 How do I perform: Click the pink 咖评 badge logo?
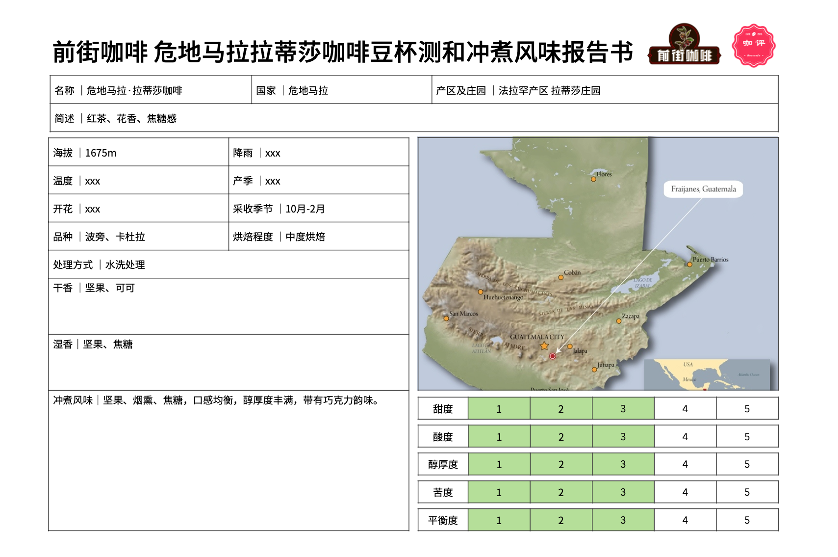point(754,45)
